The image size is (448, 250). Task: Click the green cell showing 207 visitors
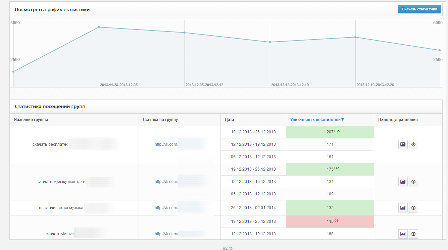point(330,132)
